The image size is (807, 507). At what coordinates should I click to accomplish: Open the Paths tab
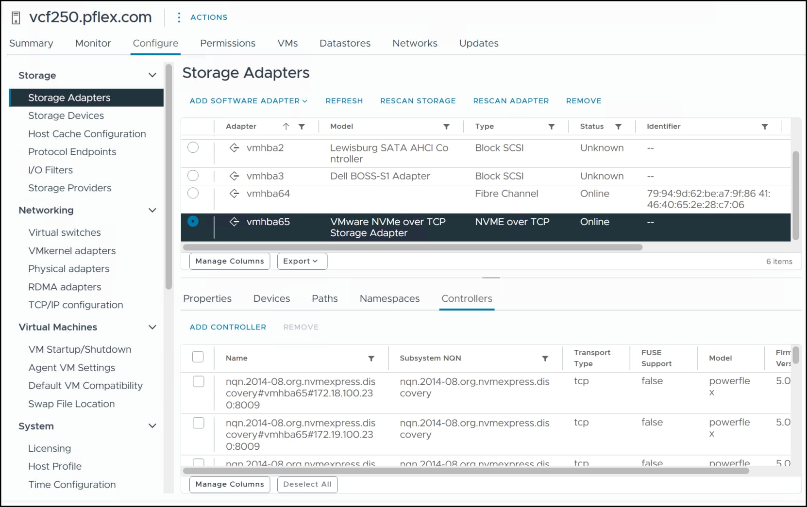(x=325, y=299)
